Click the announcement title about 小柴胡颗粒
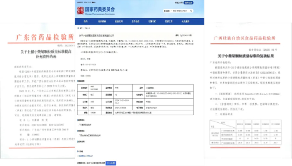 (x=97, y=35)
